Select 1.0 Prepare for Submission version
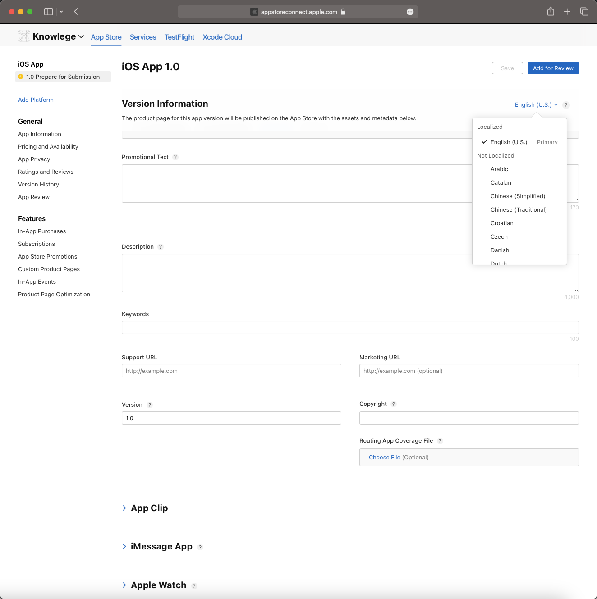Viewport: 597px width, 599px height. [x=63, y=77]
